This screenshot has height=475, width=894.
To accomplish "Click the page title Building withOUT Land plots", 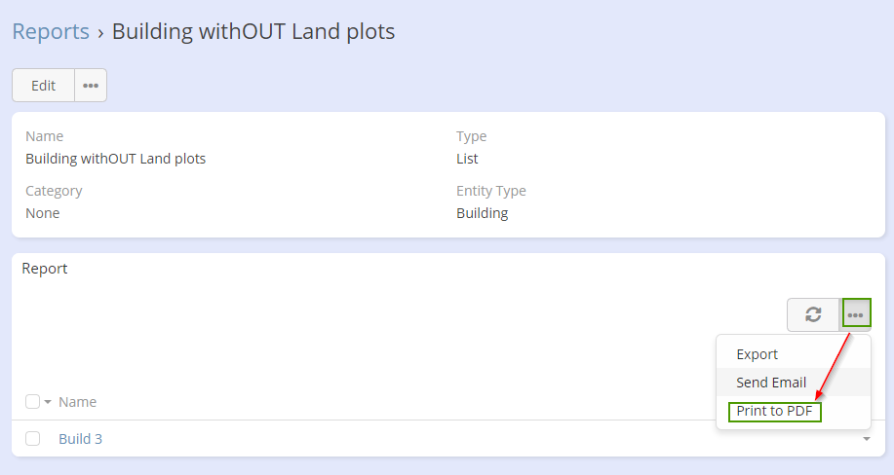I will pos(253,31).
